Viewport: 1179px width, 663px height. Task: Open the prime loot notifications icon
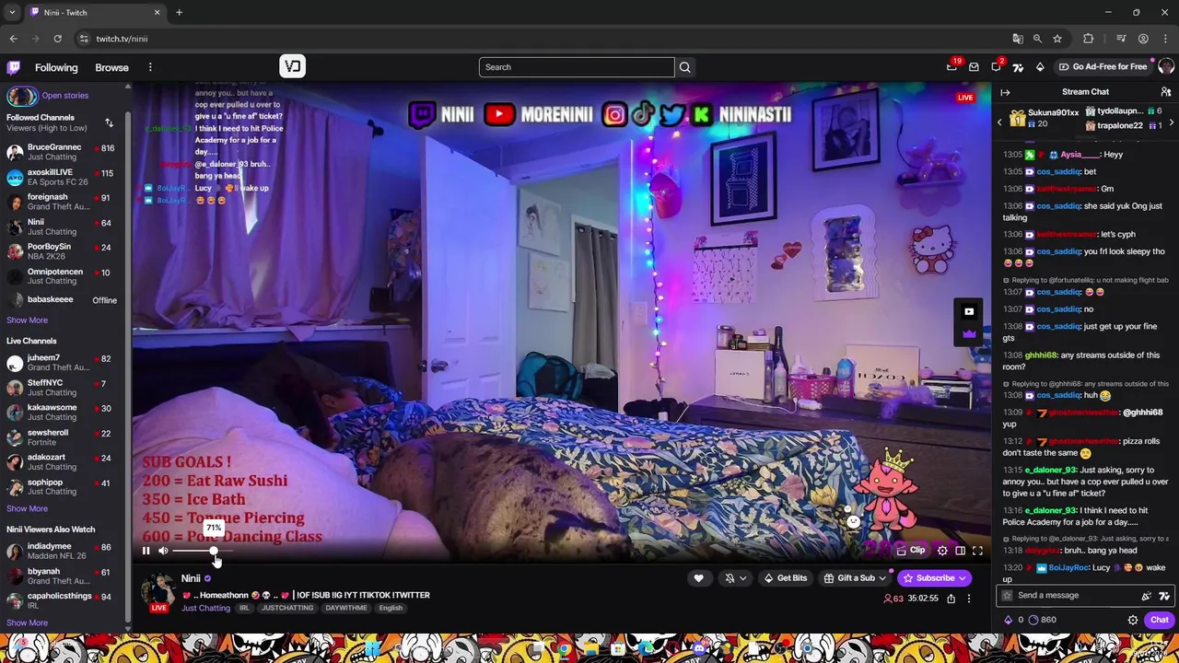click(x=951, y=66)
